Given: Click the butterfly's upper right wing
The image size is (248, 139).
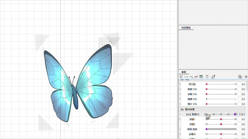Looking at the screenshot, I should (95, 66).
